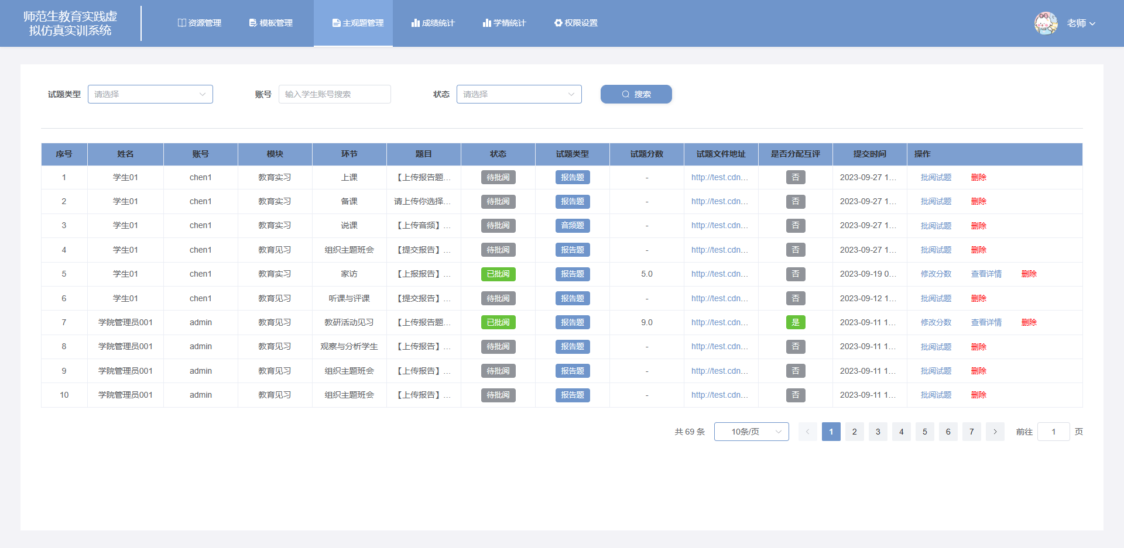
Task: Select page 2 in pagination
Action: (855, 432)
